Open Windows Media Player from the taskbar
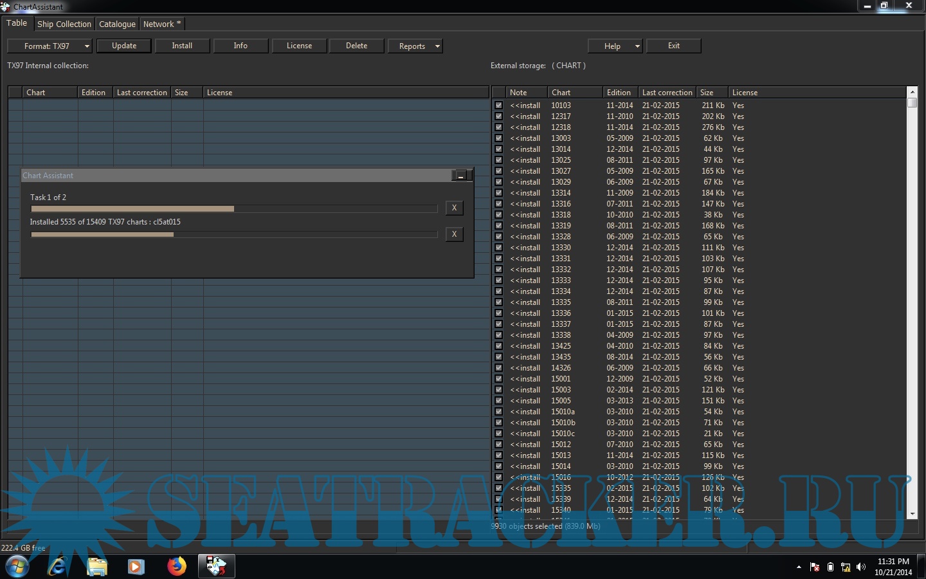The width and height of the screenshot is (926, 579). 136,566
